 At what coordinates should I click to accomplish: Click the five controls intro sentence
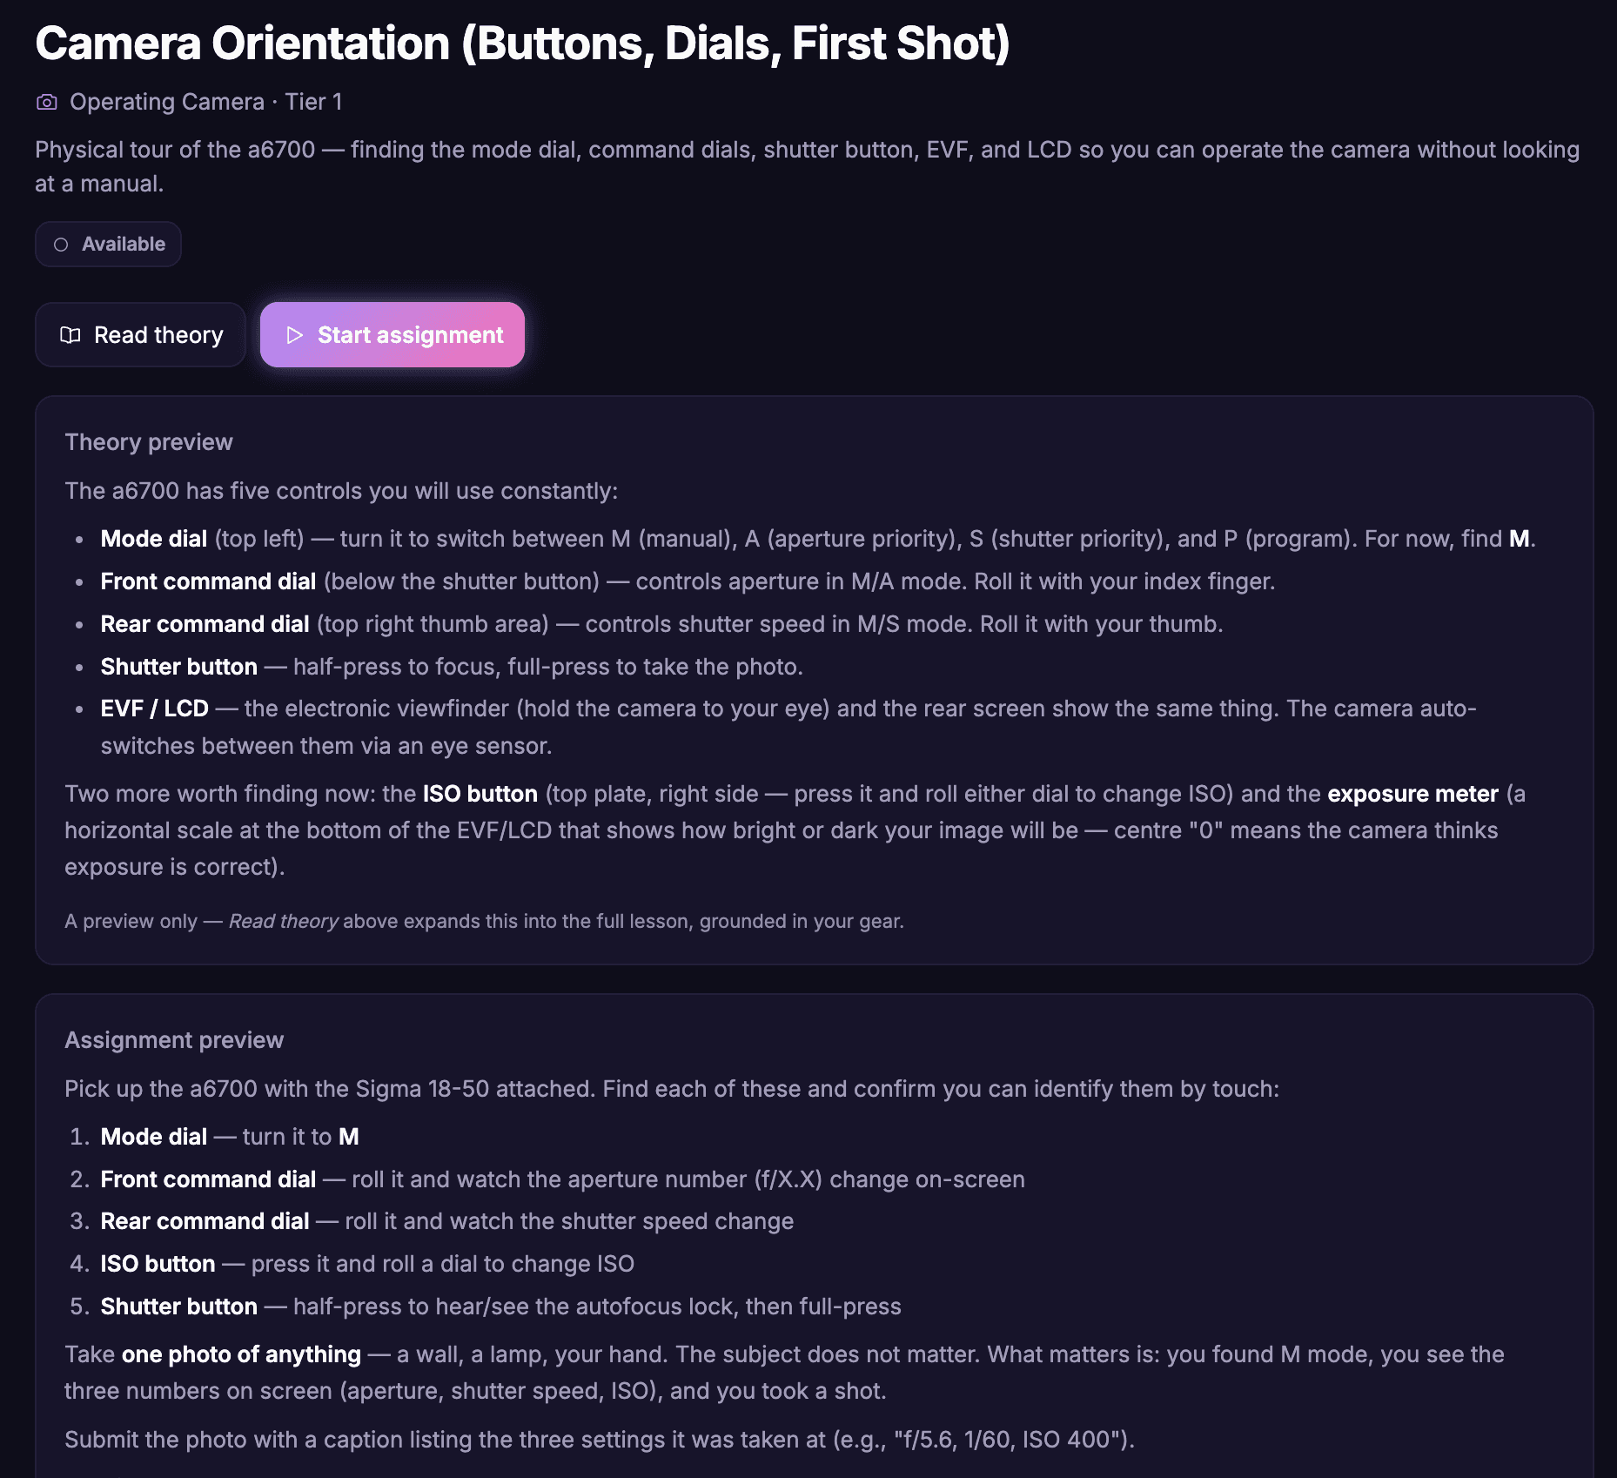[341, 491]
